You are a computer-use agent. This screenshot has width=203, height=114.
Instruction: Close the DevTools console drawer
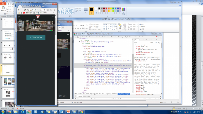coord(161,96)
